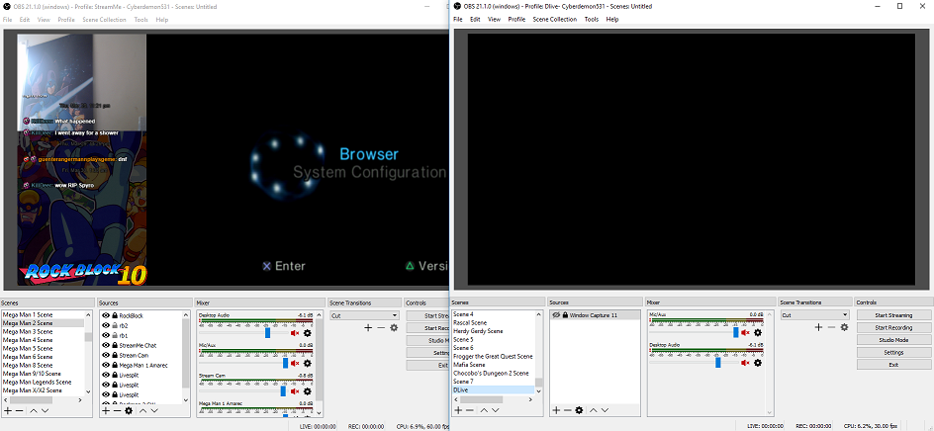This screenshot has width=934, height=431.
Task: Open File menu in DLive window
Action: click(x=457, y=19)
